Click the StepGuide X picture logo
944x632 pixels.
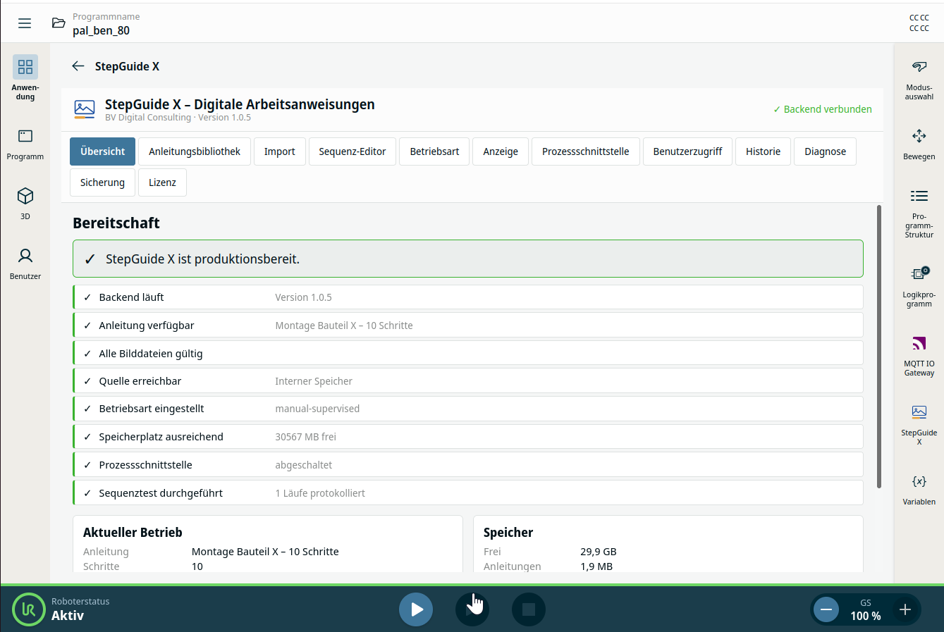pos(85,109)
